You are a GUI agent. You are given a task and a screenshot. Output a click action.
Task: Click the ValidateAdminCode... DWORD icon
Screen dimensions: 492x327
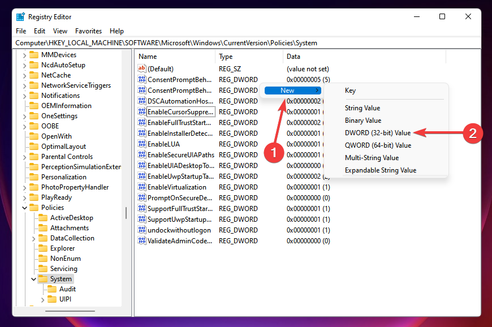[142, 240]
